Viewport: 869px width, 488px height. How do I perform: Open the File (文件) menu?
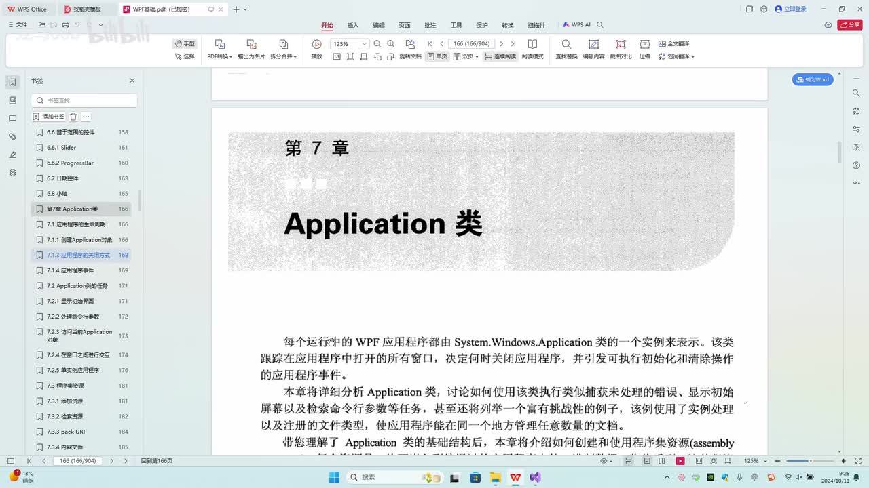click(x=18, y=25)
